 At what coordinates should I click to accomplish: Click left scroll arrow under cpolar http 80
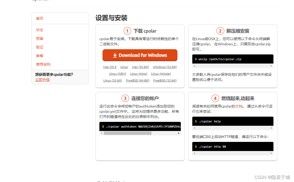[194, 153]
